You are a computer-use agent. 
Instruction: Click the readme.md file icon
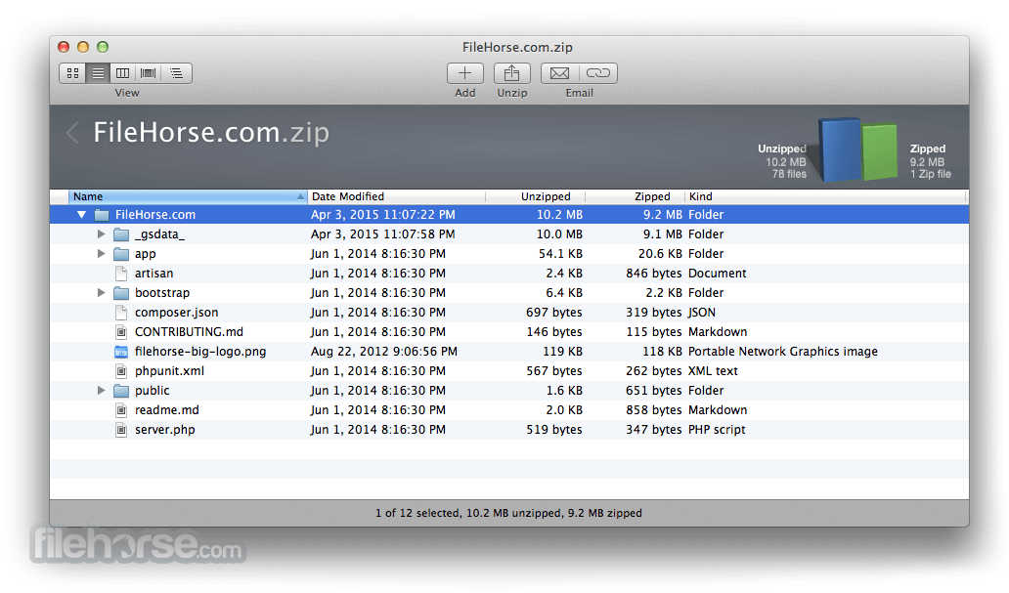click(121, 410)
